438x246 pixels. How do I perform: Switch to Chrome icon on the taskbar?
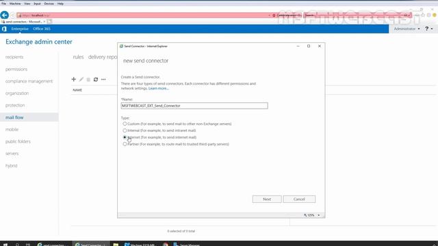click(x=166, y=244)
